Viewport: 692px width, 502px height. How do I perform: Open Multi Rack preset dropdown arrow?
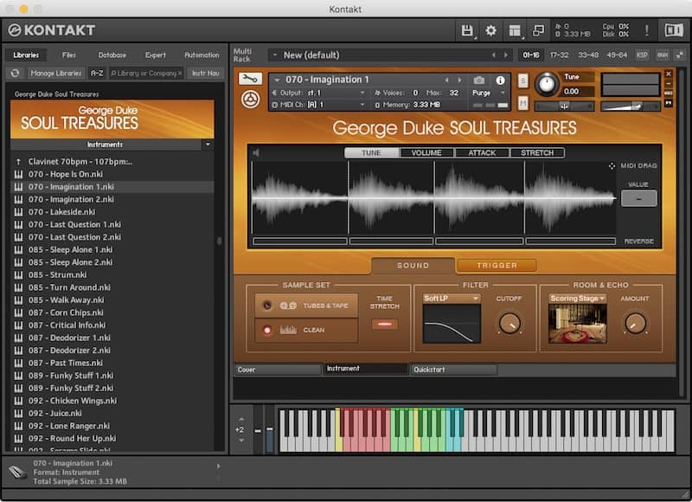pos(275,55)
